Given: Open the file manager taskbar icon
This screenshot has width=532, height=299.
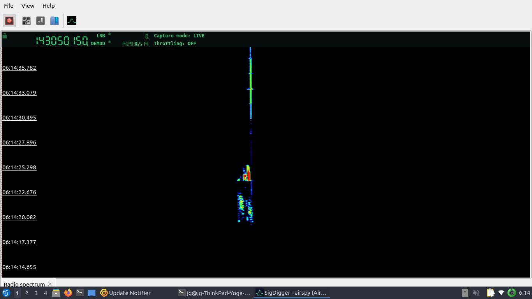Looking at the screenshot, I should point(56,293).
